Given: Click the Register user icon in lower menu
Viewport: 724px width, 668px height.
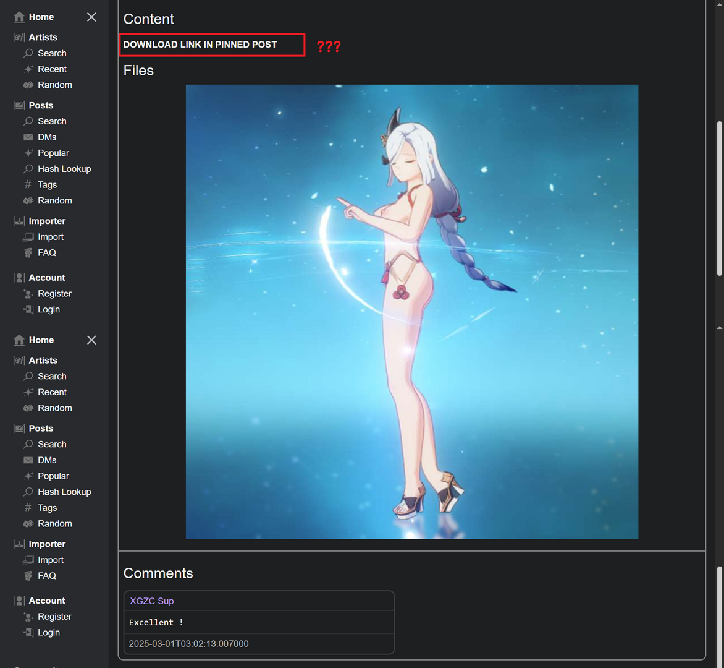Looking at the screenshot, I should [x=28, y=617].
